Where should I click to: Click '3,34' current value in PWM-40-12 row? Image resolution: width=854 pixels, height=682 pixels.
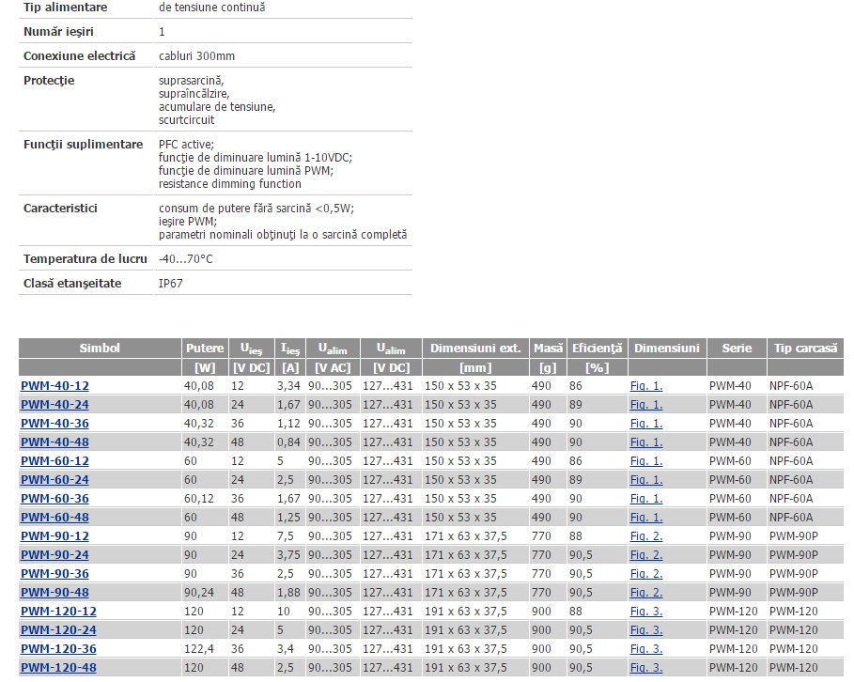click(288, 386)
